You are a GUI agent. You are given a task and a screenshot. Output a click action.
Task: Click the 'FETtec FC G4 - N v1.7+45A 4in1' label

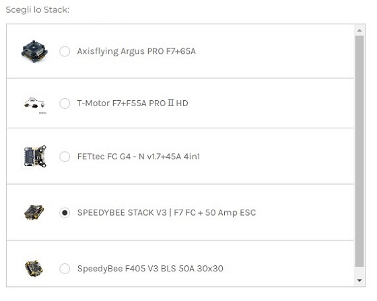coord(139,157)
